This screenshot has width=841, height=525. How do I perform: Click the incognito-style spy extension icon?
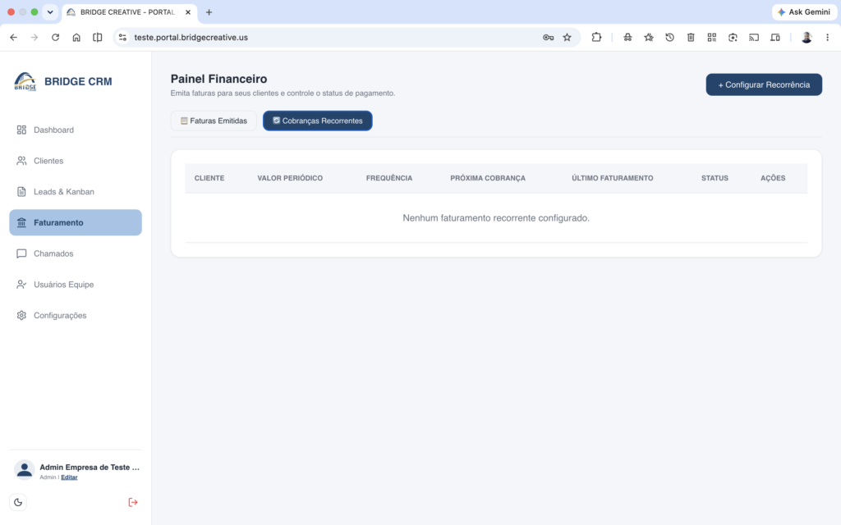click(x=627, y=38)
